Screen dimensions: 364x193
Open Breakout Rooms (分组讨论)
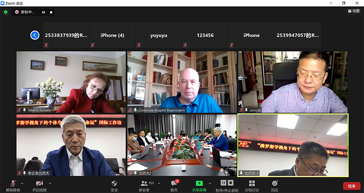[x=252, y=183]
